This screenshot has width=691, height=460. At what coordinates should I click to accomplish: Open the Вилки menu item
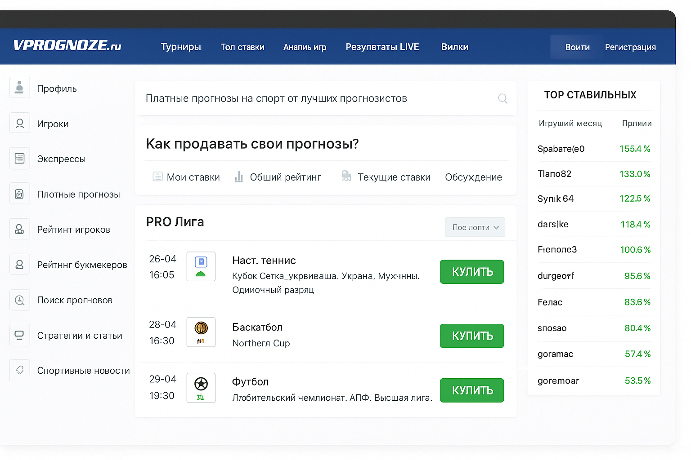[x=454, y=47]
